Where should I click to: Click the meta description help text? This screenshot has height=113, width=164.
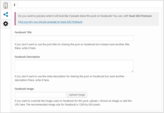(x=69, y=78)
